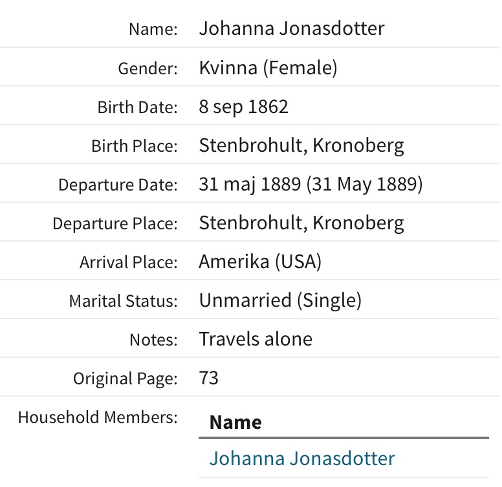502x487 pixels.
Task: Click the Notes field label
Action: click(x=153, y=340)
